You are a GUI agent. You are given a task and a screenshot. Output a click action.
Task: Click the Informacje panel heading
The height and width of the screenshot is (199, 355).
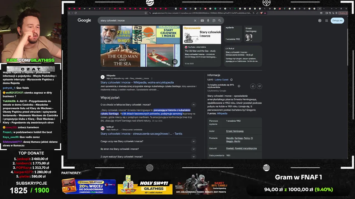coord(214,75)
